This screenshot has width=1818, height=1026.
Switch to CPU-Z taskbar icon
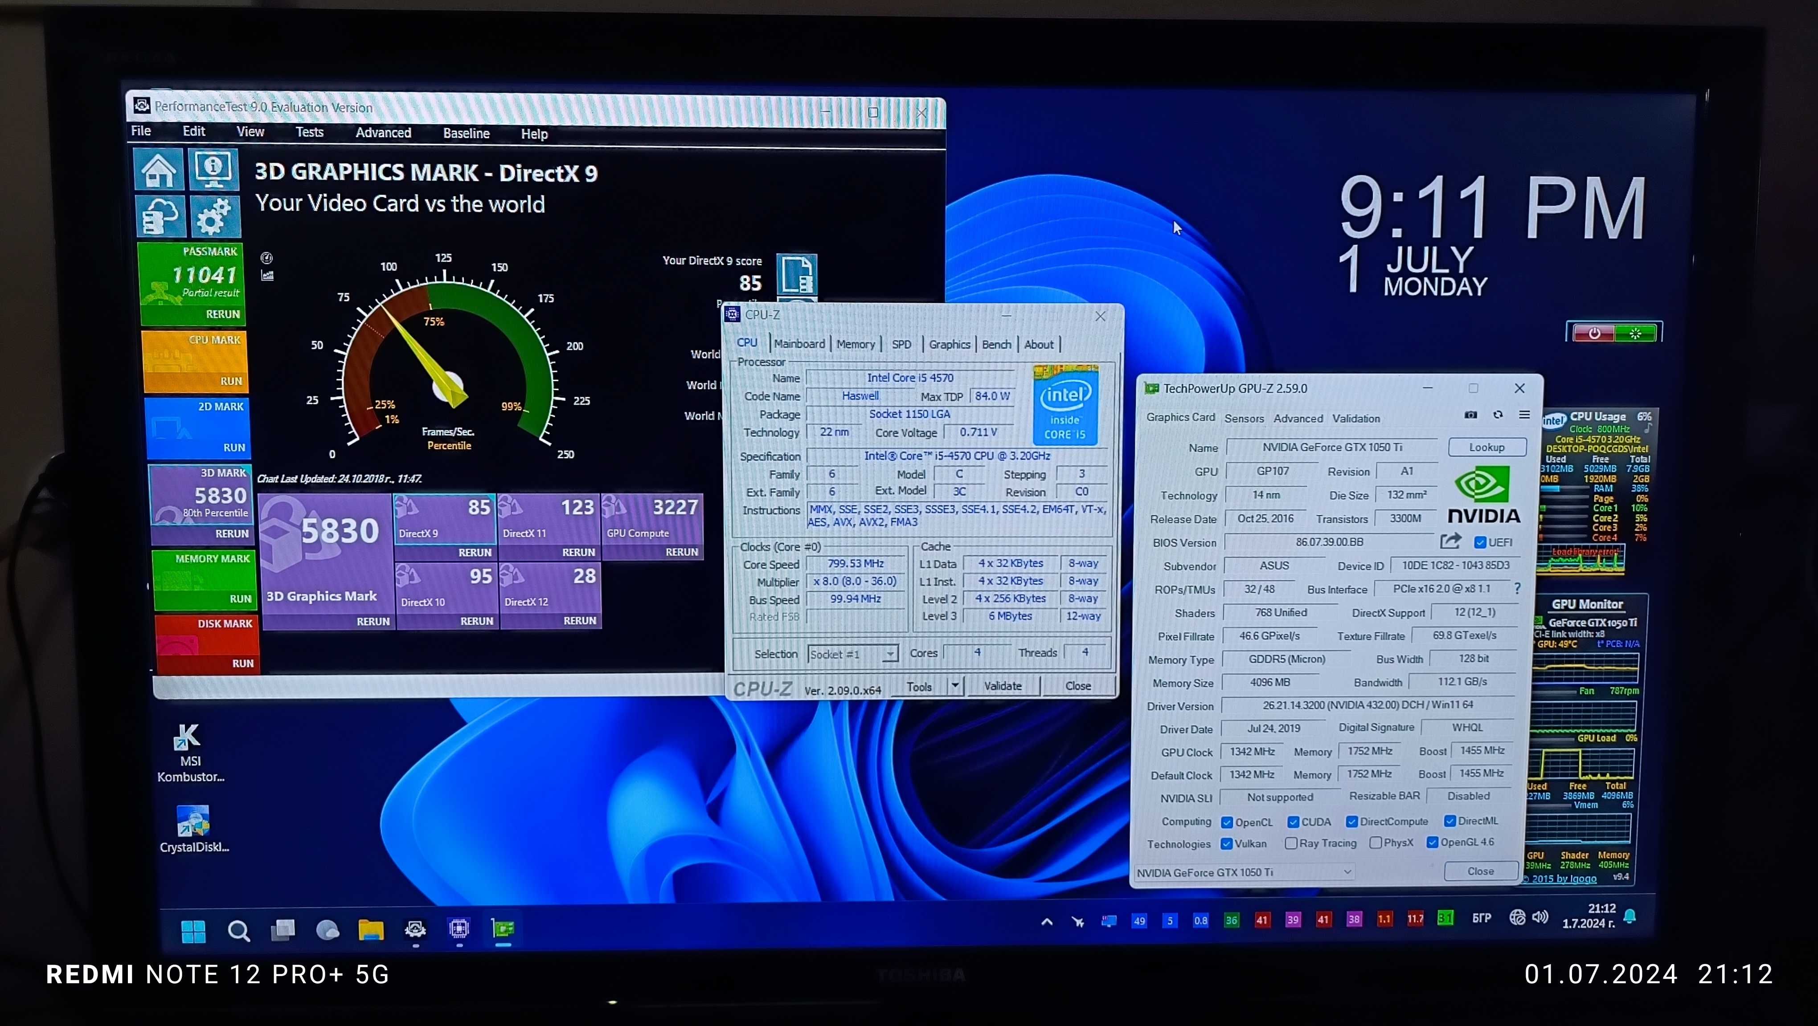pos(459,928)
